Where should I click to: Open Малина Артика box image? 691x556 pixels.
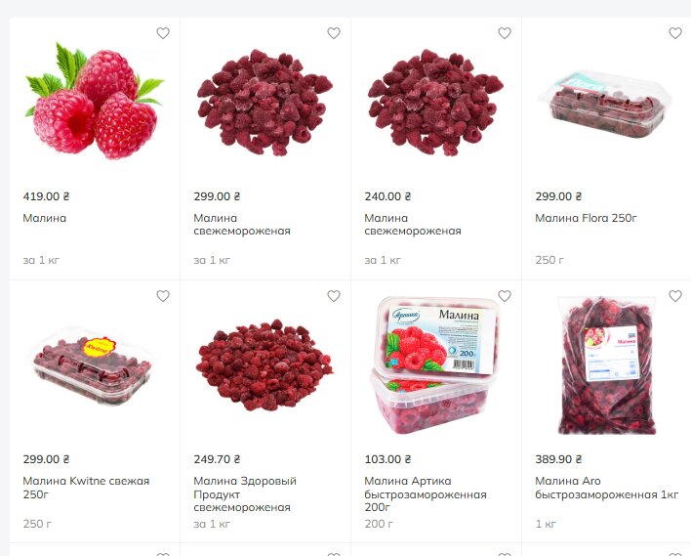(436, 364)
